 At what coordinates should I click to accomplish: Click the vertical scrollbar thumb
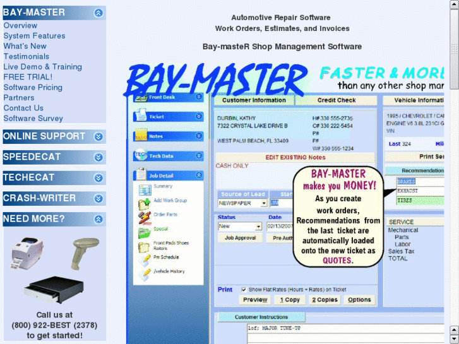tap(455, 49)
